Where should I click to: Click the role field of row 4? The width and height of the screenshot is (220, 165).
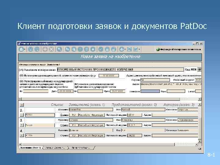point(40,135)
